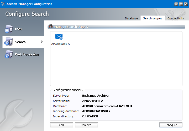This screenshot has width=189, height=131.
Task: Click the Configure button
Action: click(171, 125)
